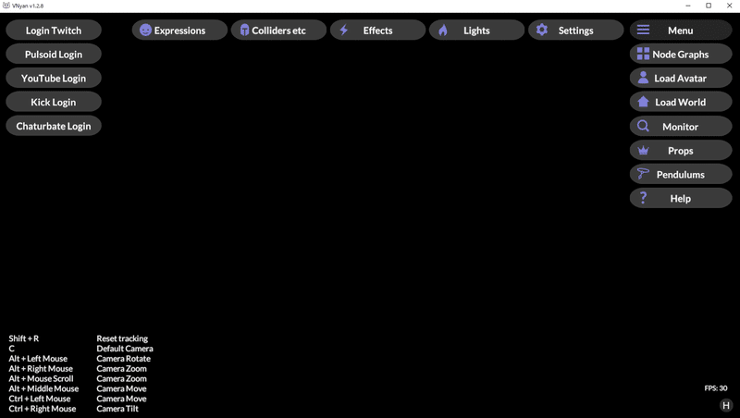740x418 pixels.
Task: Click the hamburger Menu icon
Action: pyautogui.click(x=643, y=30)
